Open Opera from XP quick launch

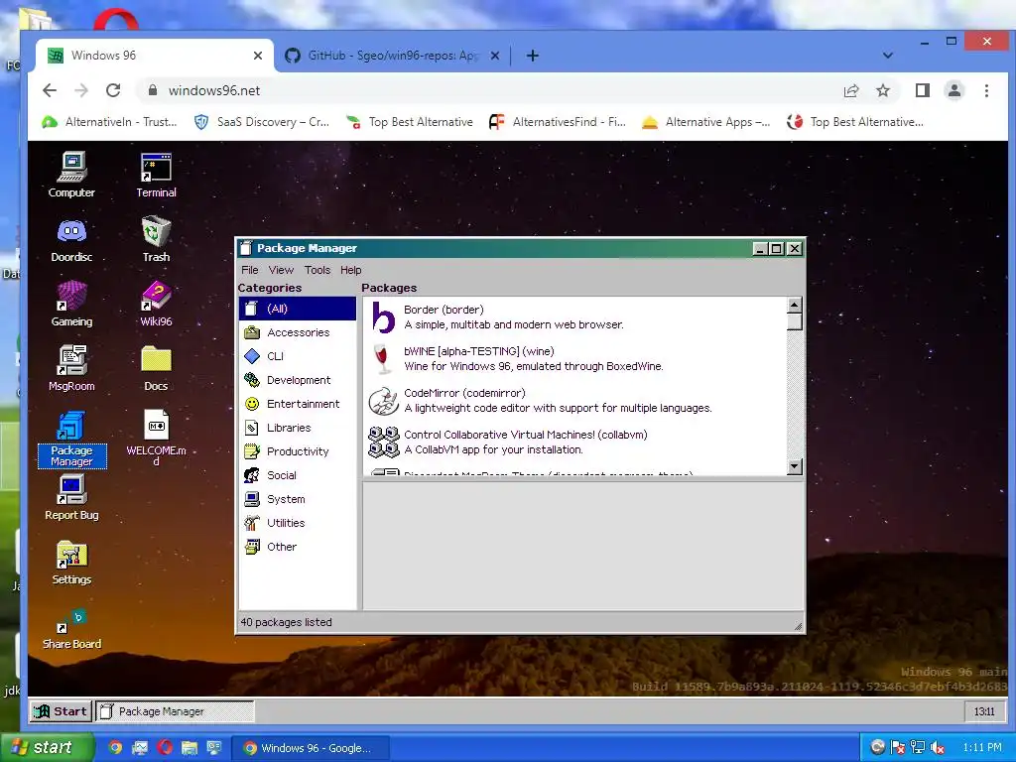[x=165, y=747]
